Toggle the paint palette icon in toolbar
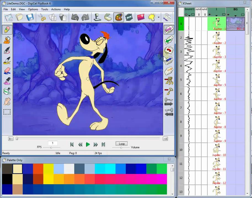The height and width of the screenshot is (198, 252). (x=119, y=17)
